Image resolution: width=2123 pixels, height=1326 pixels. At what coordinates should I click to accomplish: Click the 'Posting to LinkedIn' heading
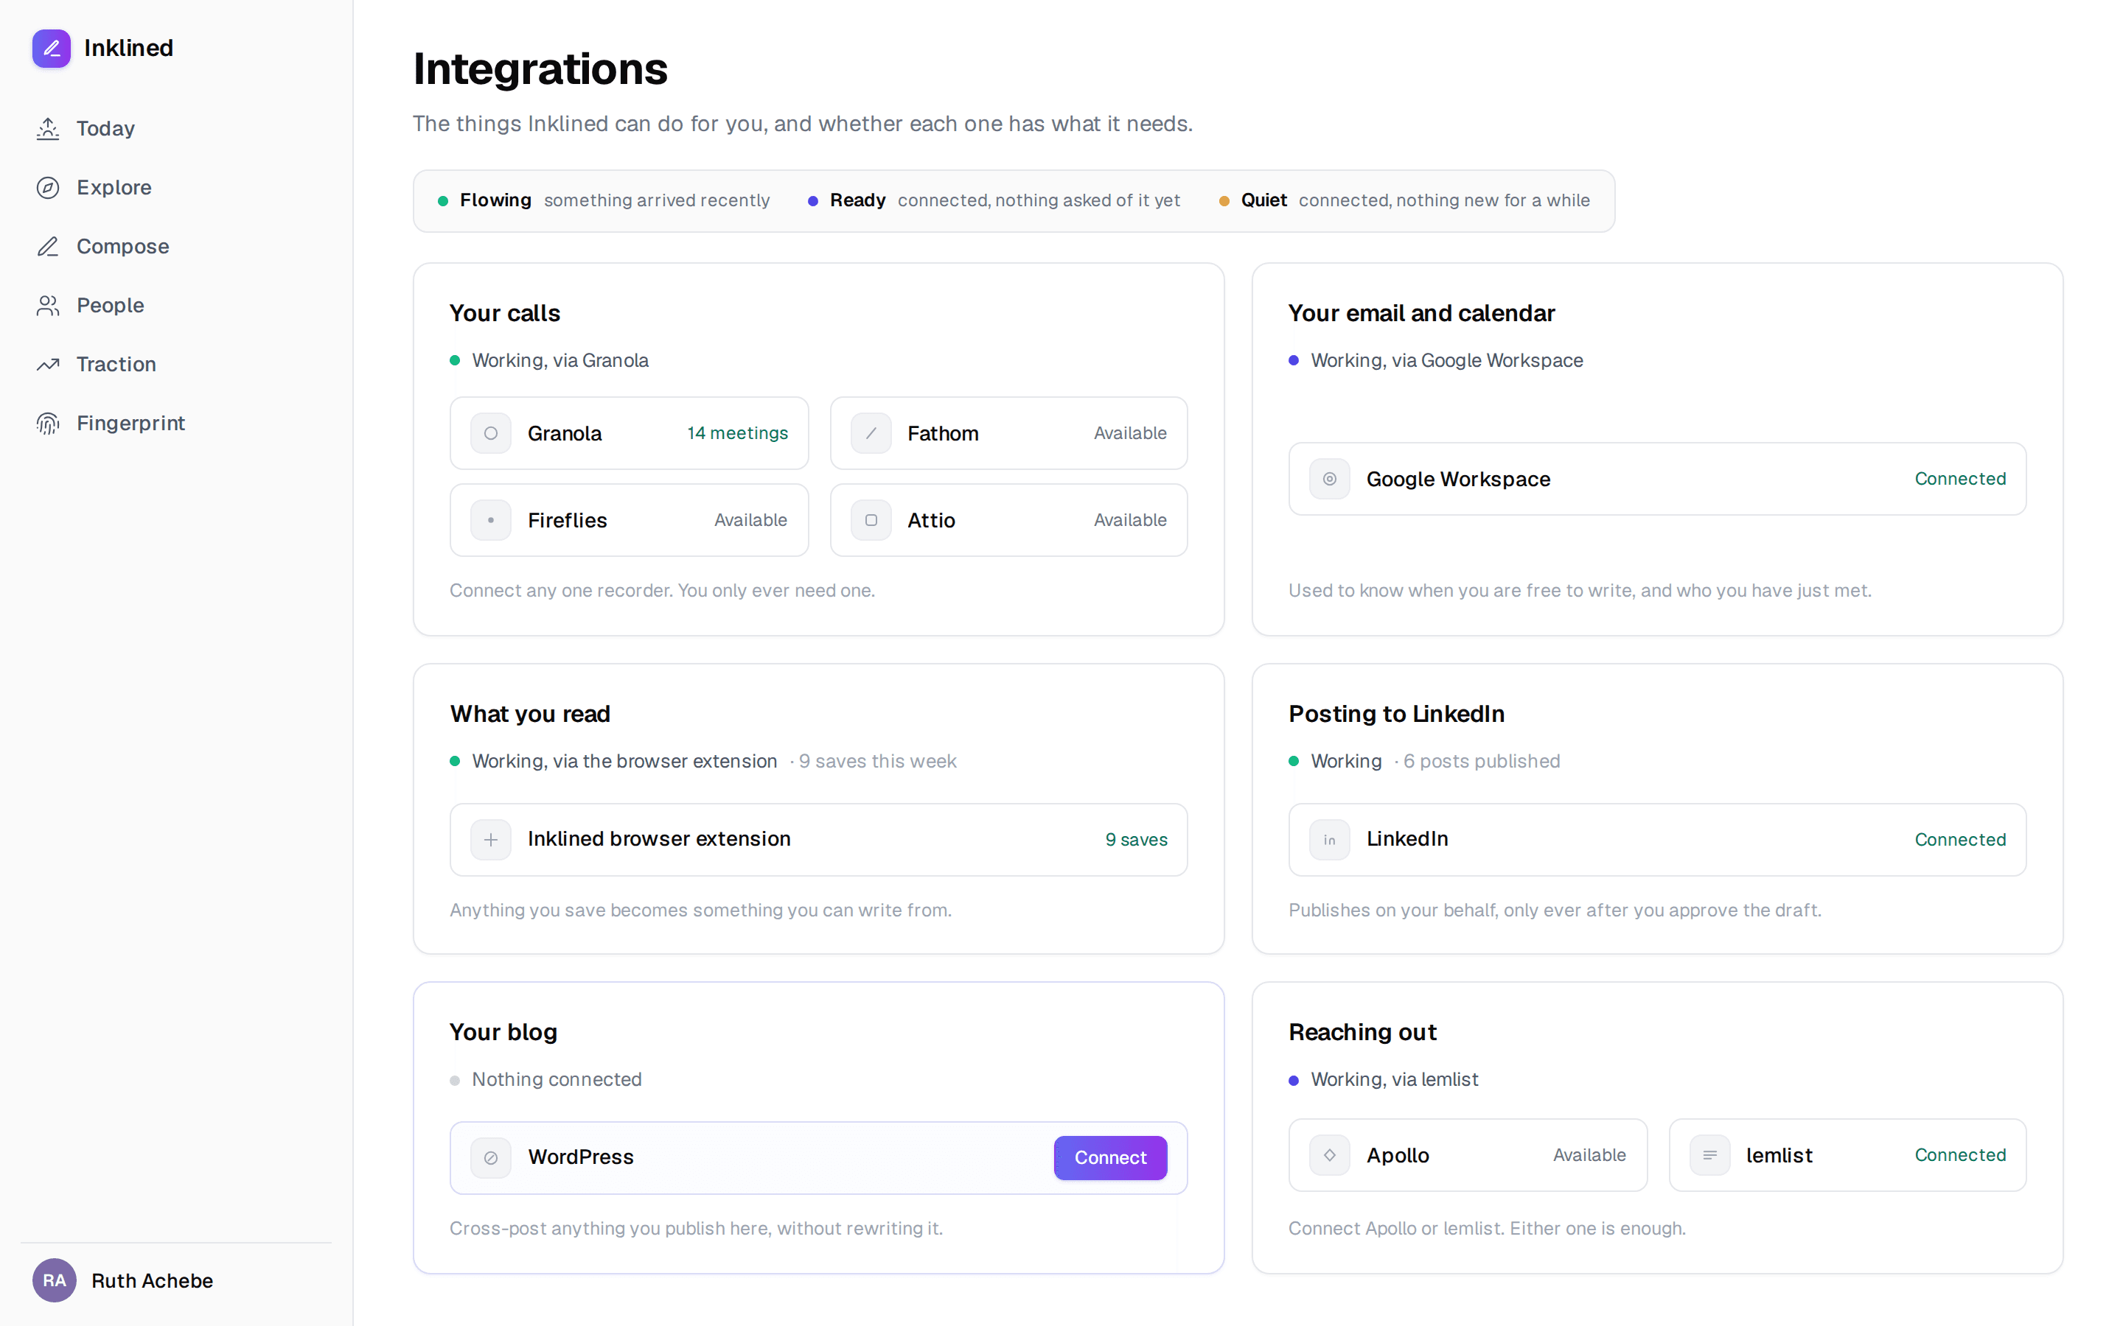[1395, 714]
